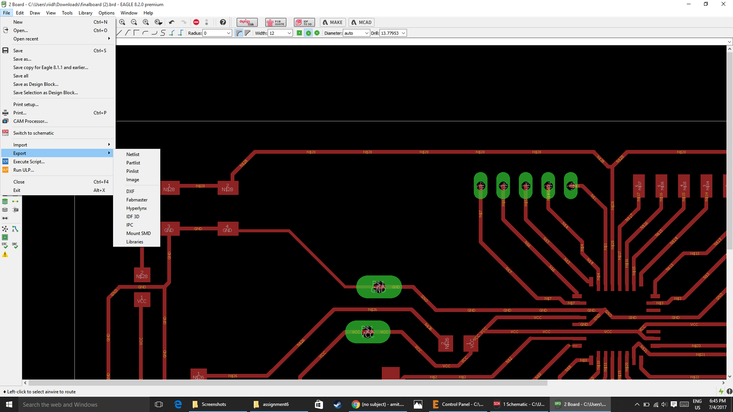Click the ERC check icon
733x412 pixels.
[x=5, y=245]
